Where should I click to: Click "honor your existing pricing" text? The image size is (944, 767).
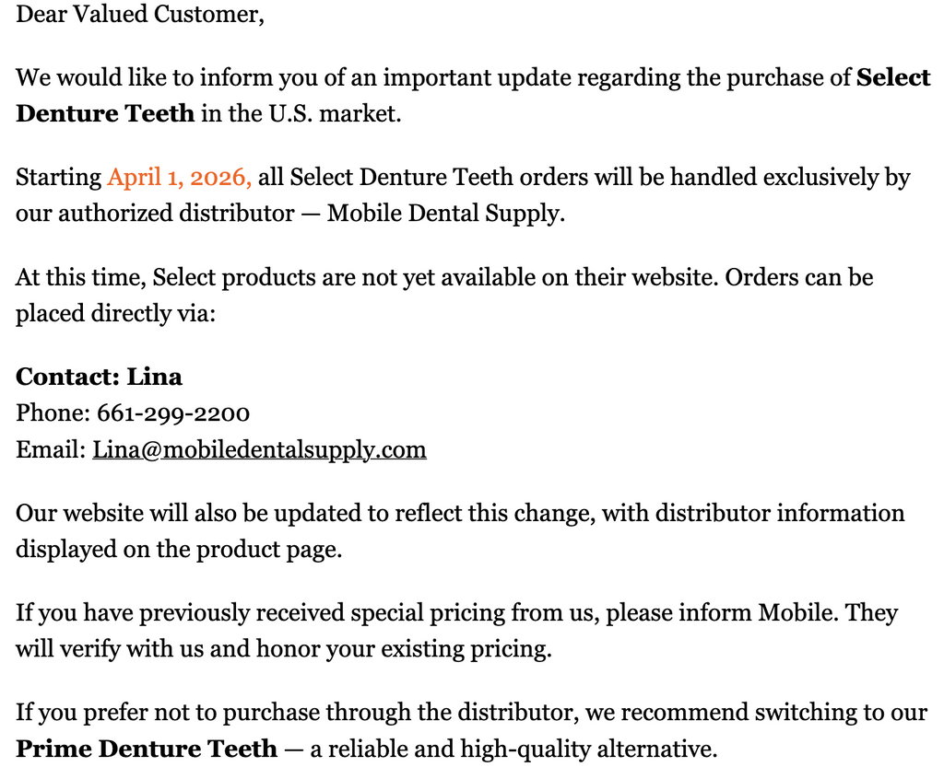(399, 649)
